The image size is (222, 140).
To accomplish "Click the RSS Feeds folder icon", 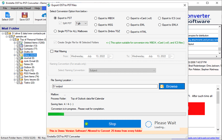I will pos(22,73).
